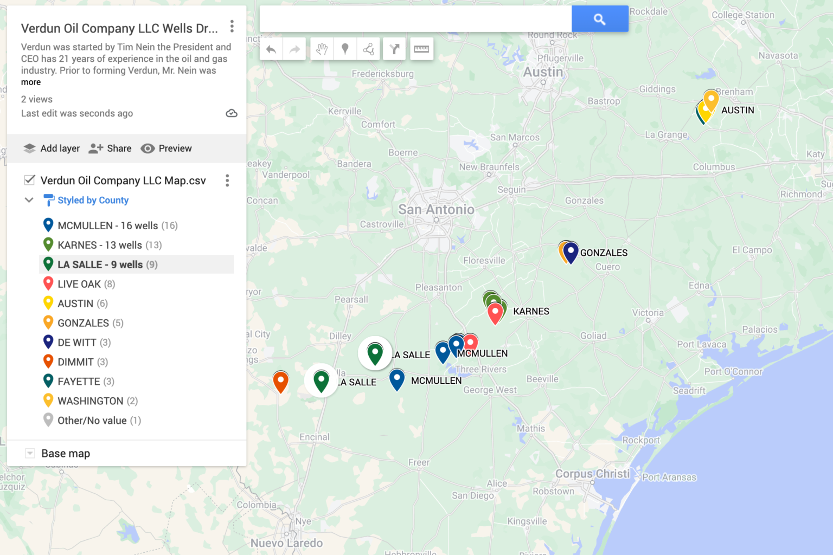The width and height of the screenshot is (833, 555).
Task: Click inside the map search field
Action: click(415, 19)
